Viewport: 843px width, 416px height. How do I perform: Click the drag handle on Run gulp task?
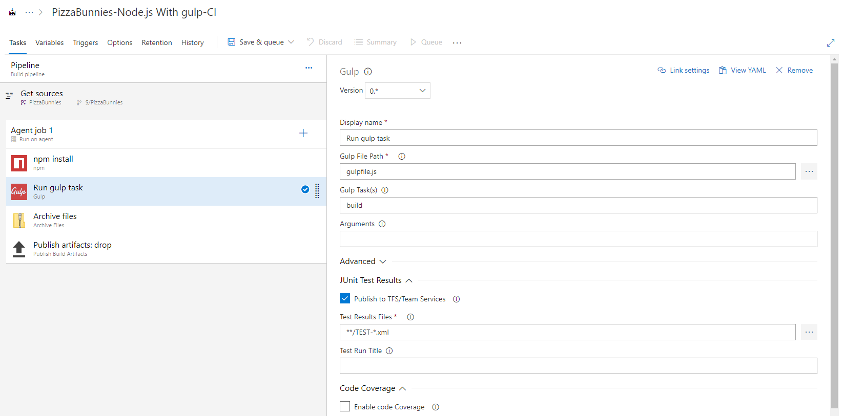click(317, 190)
